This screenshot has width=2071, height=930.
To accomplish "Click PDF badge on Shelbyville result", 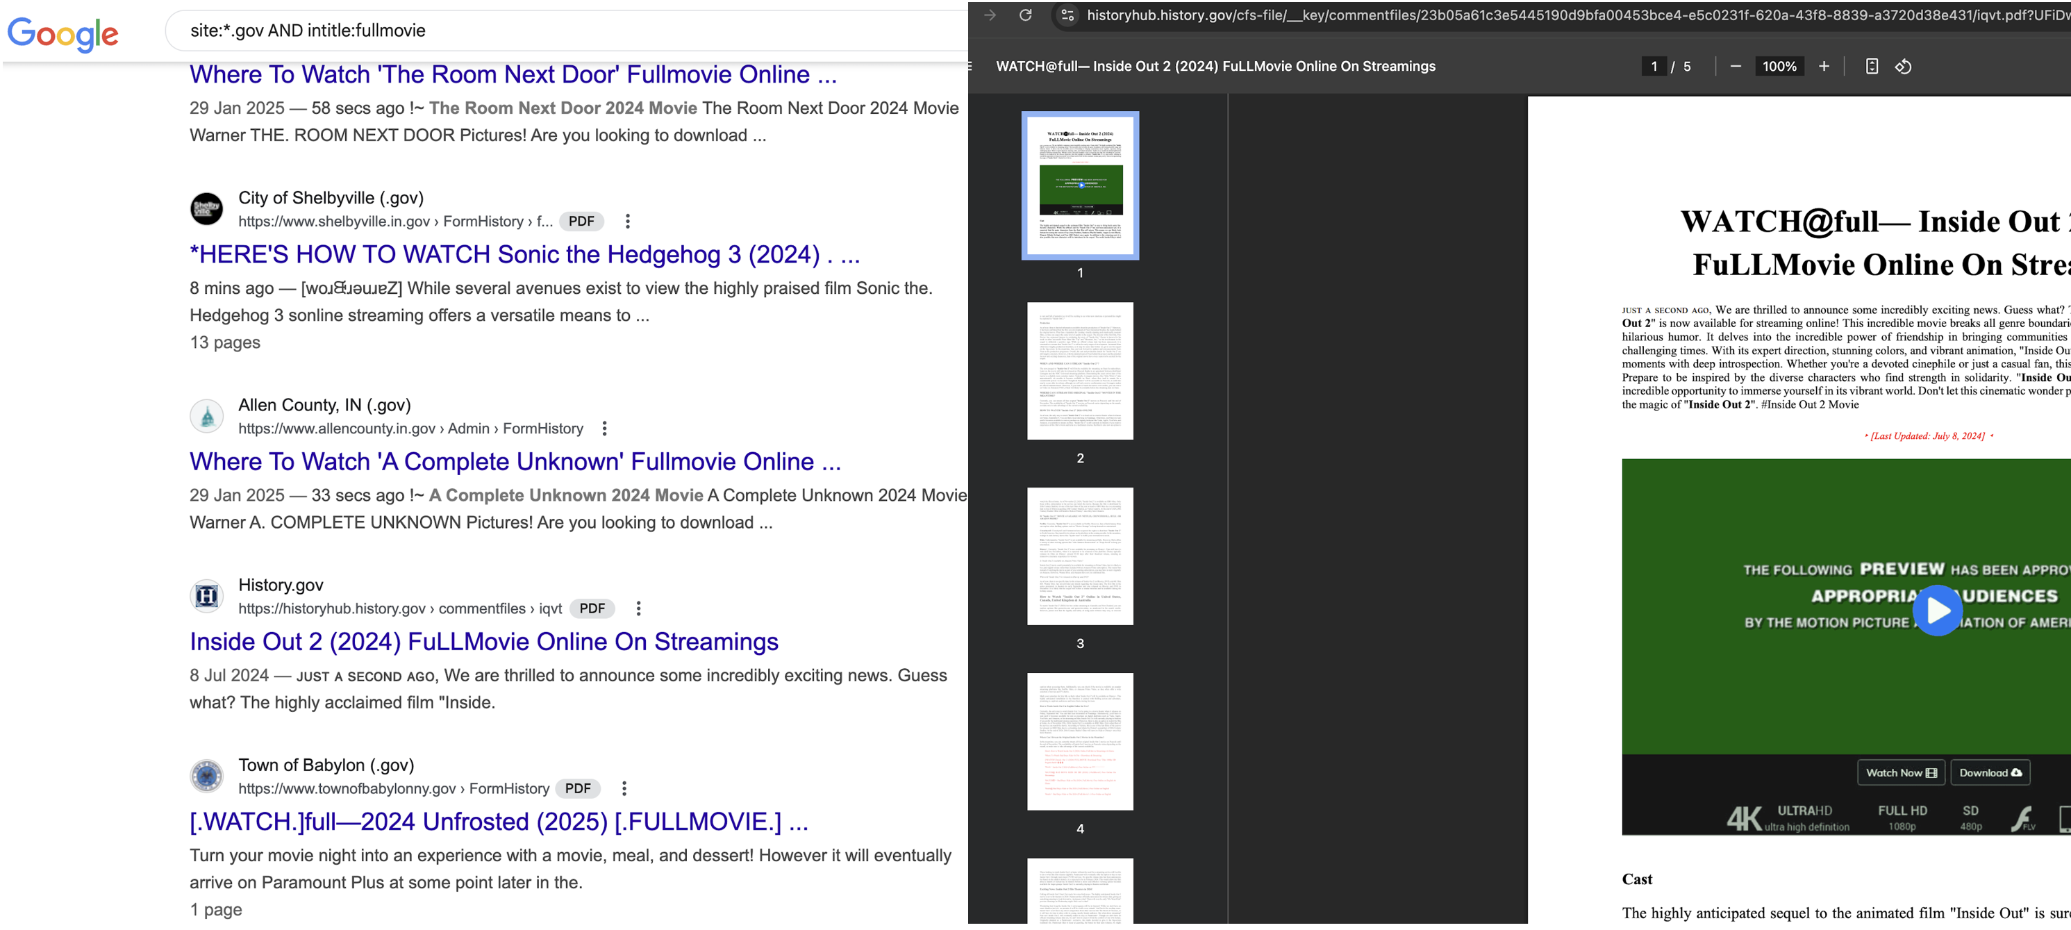I will tap(581, 221).
